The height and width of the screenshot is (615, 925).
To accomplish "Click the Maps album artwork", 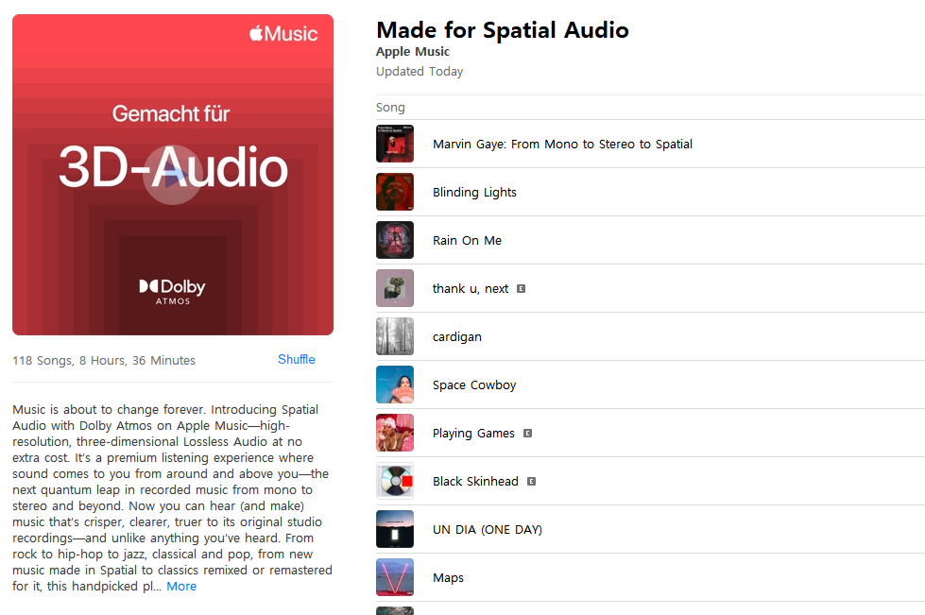I will point(395,577).
